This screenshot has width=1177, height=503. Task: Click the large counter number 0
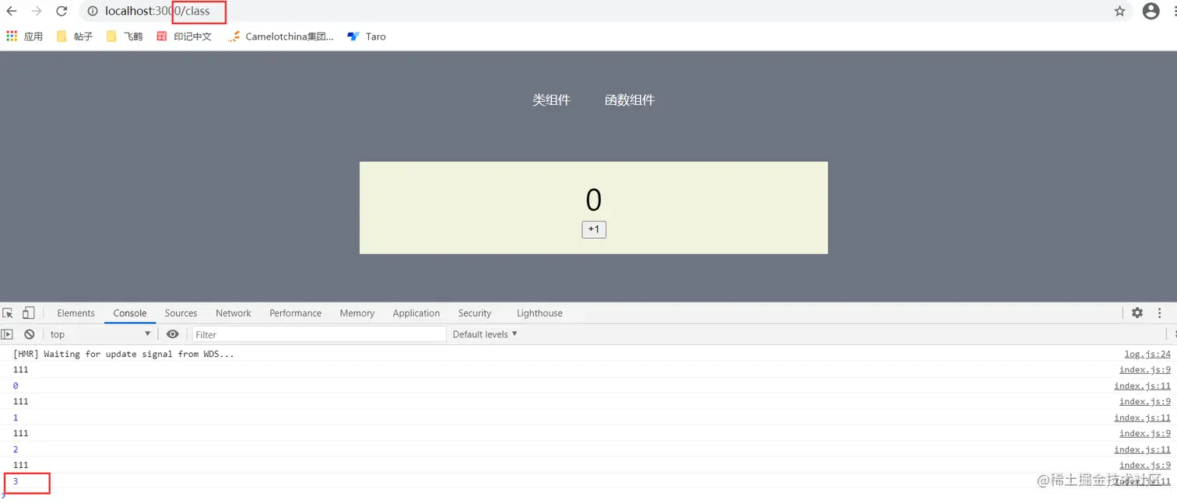pos(593,201)
